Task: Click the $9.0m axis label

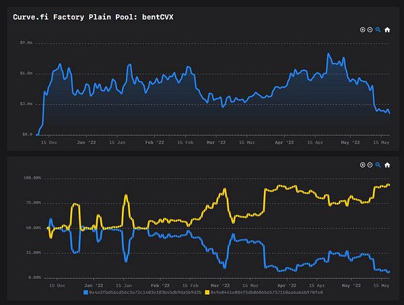Action: 26,43
